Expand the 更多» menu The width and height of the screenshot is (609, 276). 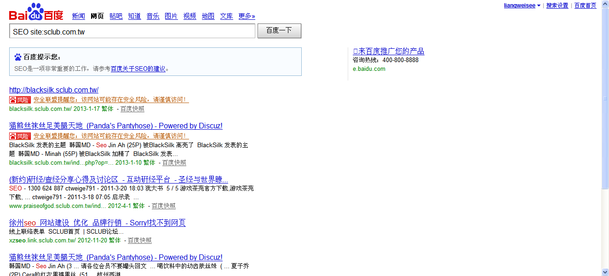click(247, 16)
